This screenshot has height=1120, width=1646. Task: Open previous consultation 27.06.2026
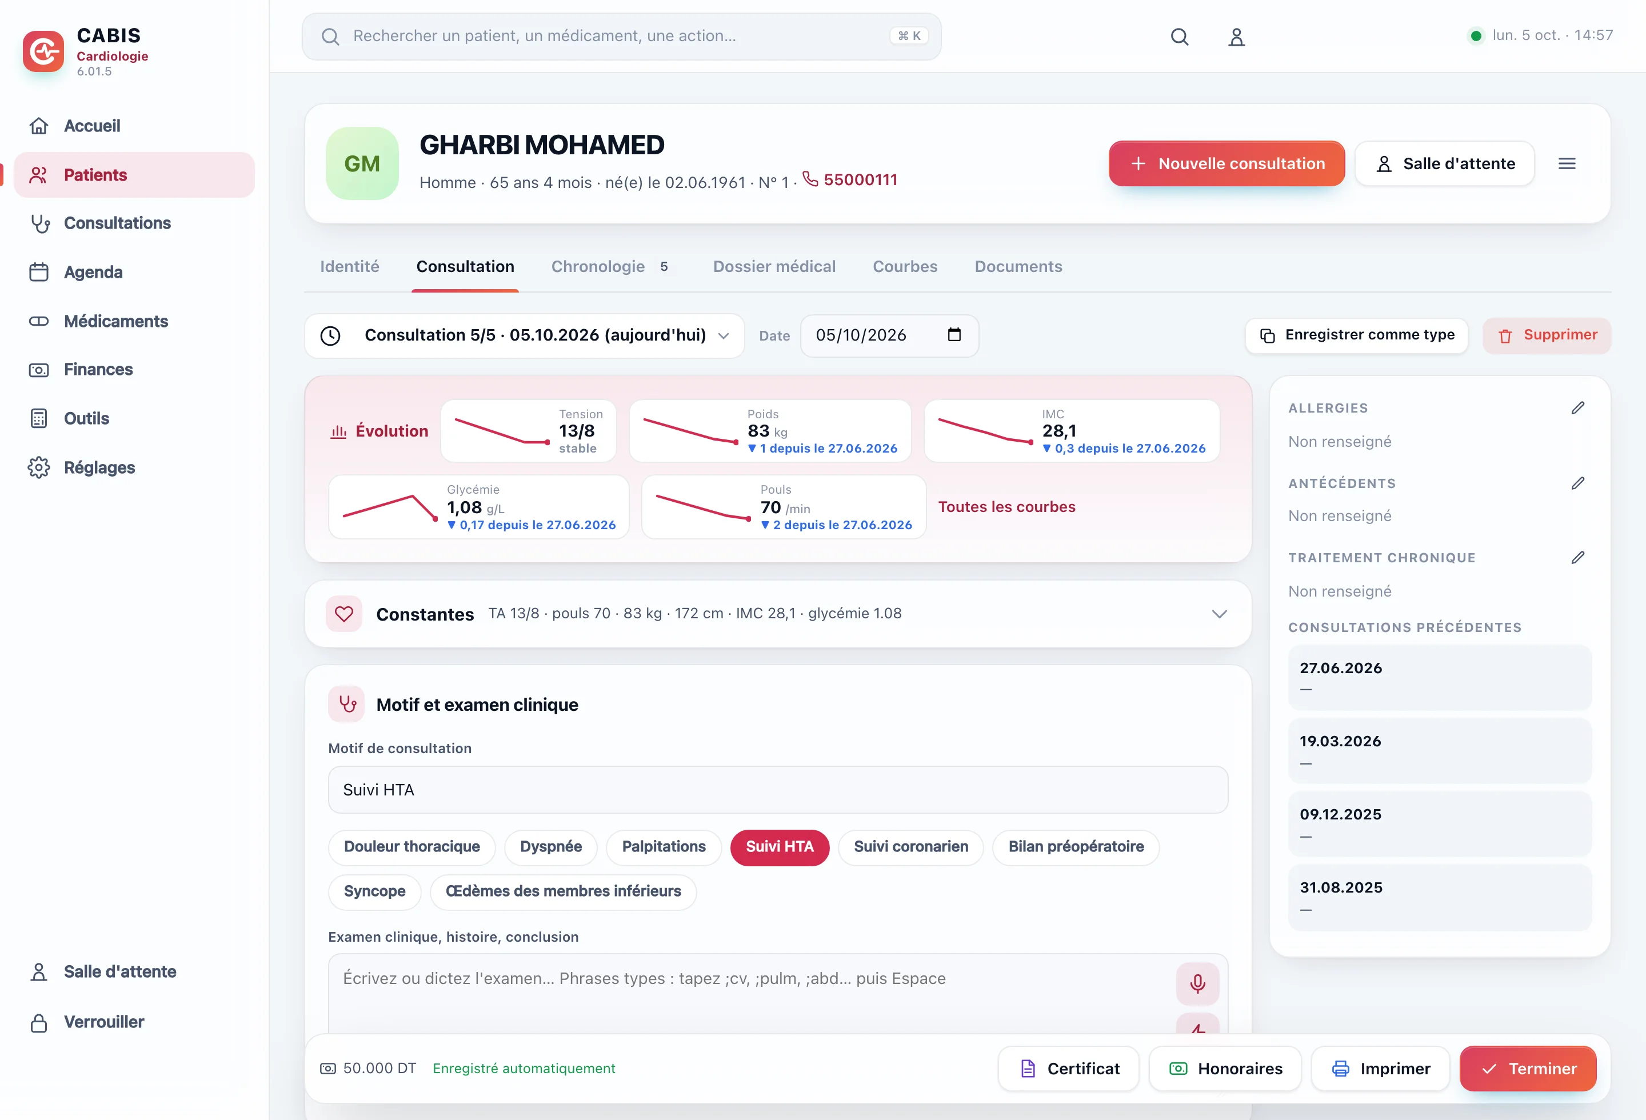pos(1439,677)
